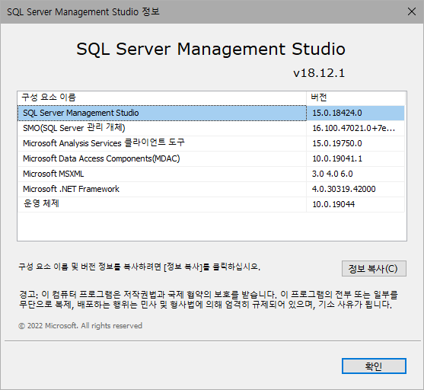Click the © 2022 Microsoft copyright text
Screen dimensions: 424x390
80,325
